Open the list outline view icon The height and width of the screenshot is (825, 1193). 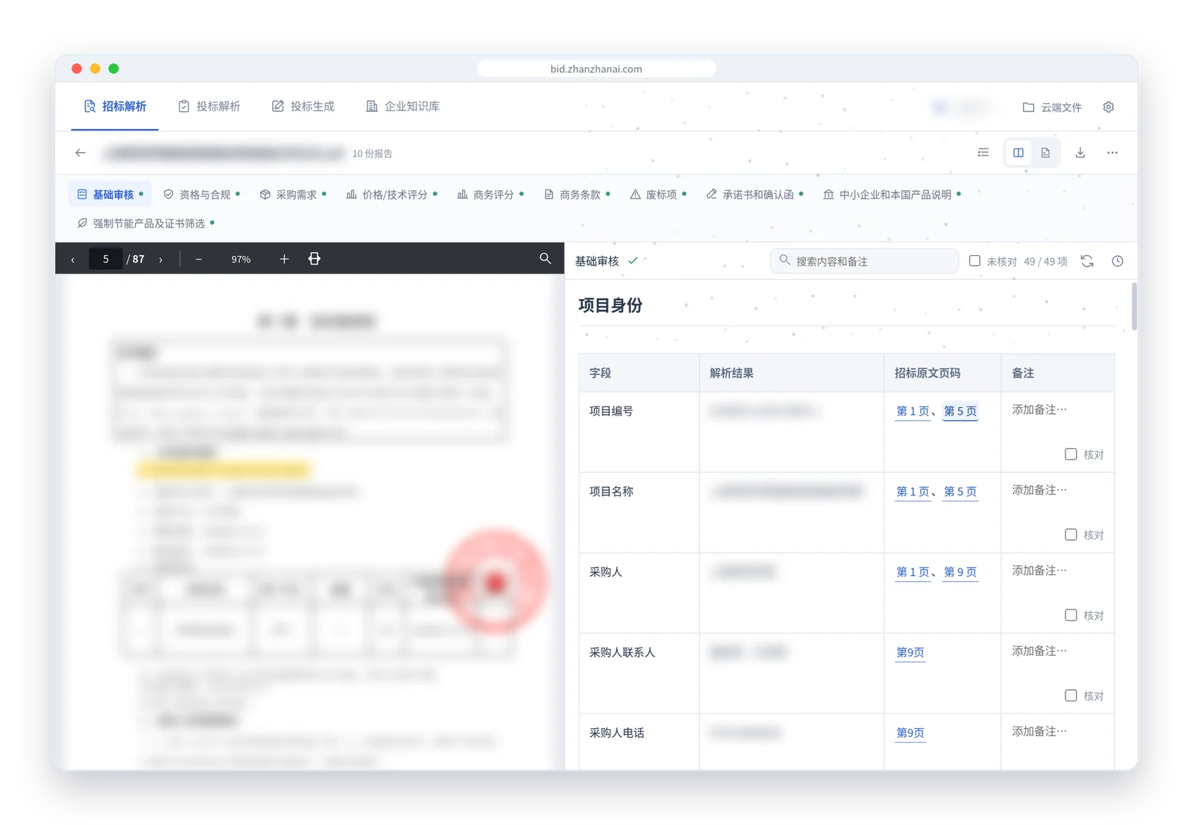point(983,153)
